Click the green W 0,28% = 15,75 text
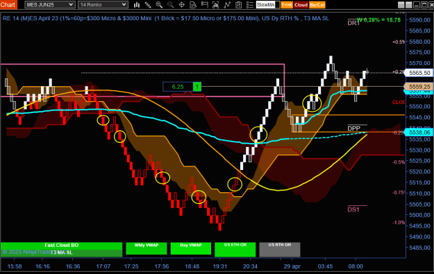The width and height of the screenshot is (434, 274). [378, 20]
